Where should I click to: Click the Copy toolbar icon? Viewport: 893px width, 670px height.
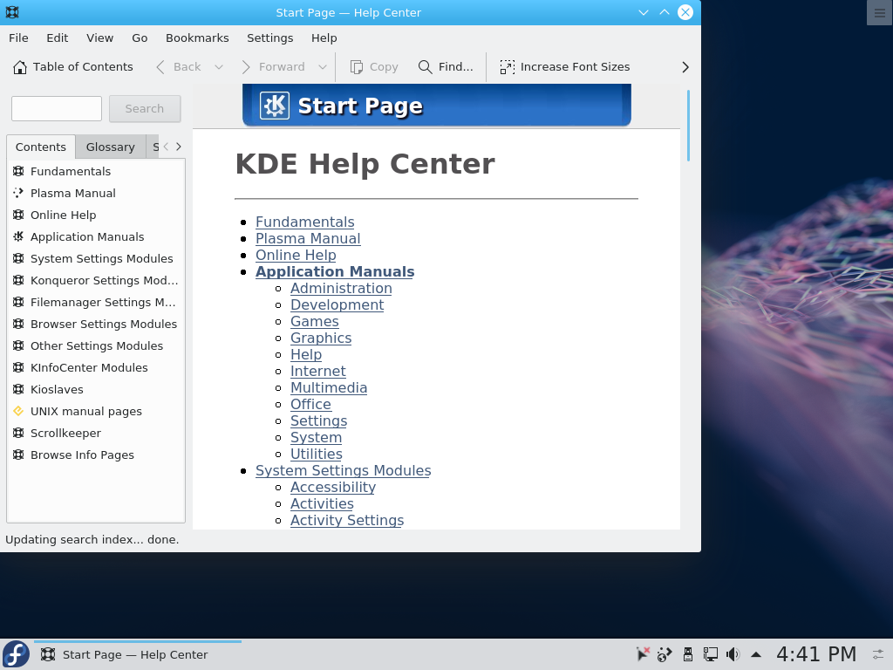(357, 67)
